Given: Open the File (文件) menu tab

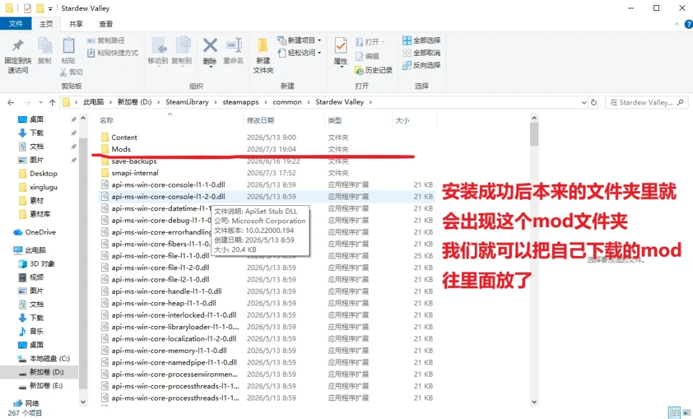Looking at the screenshot, I should 15,24.
